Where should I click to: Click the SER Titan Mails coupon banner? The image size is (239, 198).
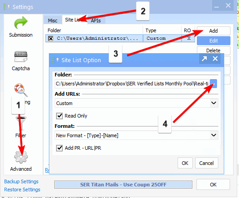[123, 185]
